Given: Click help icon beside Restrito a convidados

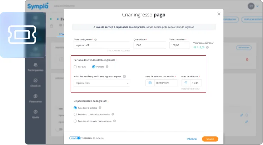Looking at the screenshot, I should tap(113, 114).
